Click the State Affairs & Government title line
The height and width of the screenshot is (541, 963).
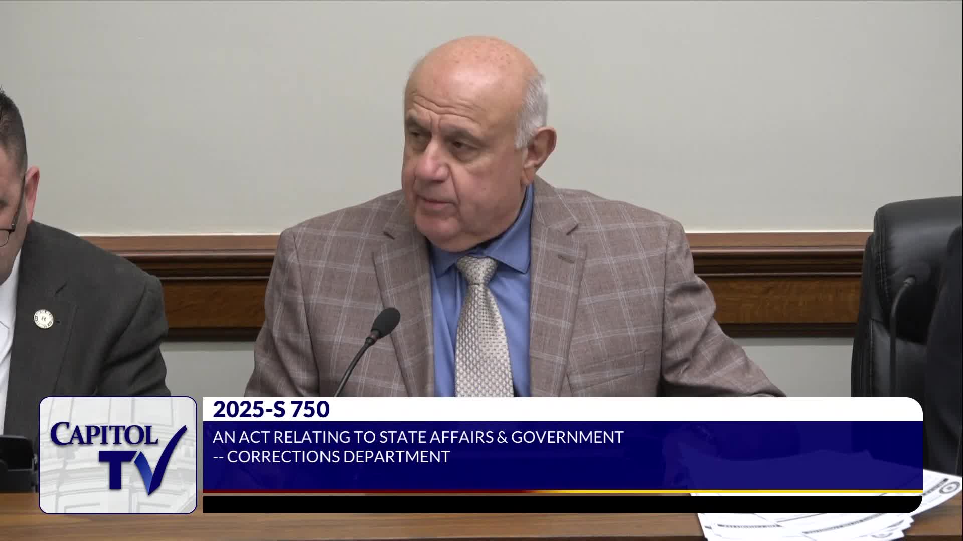(418, 437)
